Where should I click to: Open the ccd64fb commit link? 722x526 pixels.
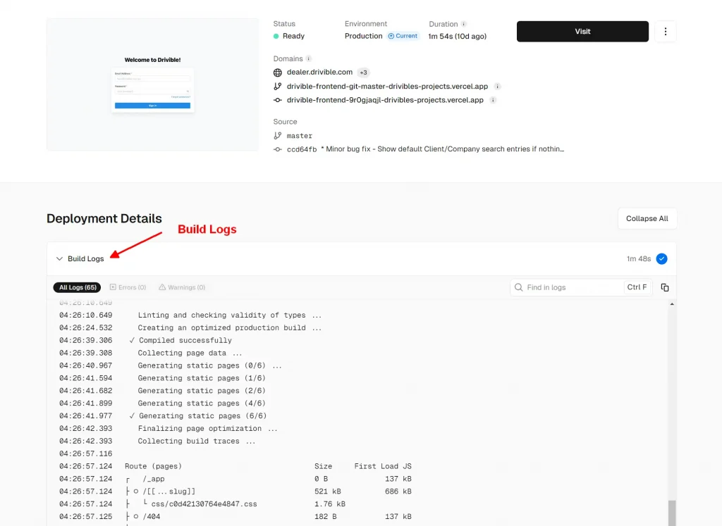301,149
